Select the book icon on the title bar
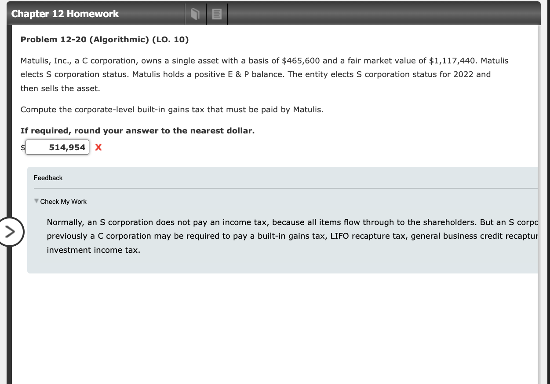The image size is (550, 384). tap(195, 14)
